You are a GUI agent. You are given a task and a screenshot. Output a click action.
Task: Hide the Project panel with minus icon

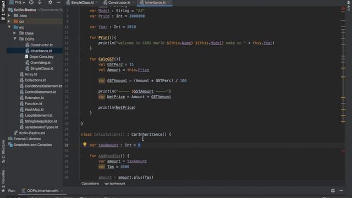point(59,2)
